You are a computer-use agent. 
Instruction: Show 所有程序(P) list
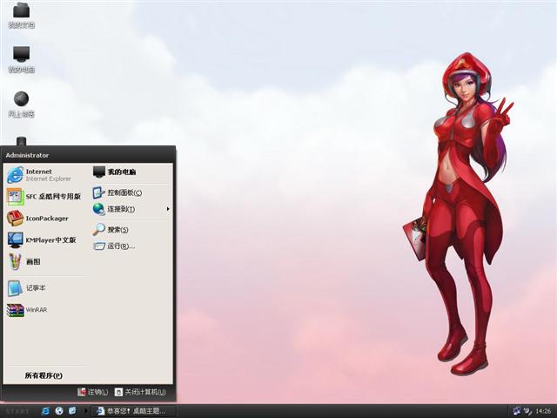[x=44, y=375]
